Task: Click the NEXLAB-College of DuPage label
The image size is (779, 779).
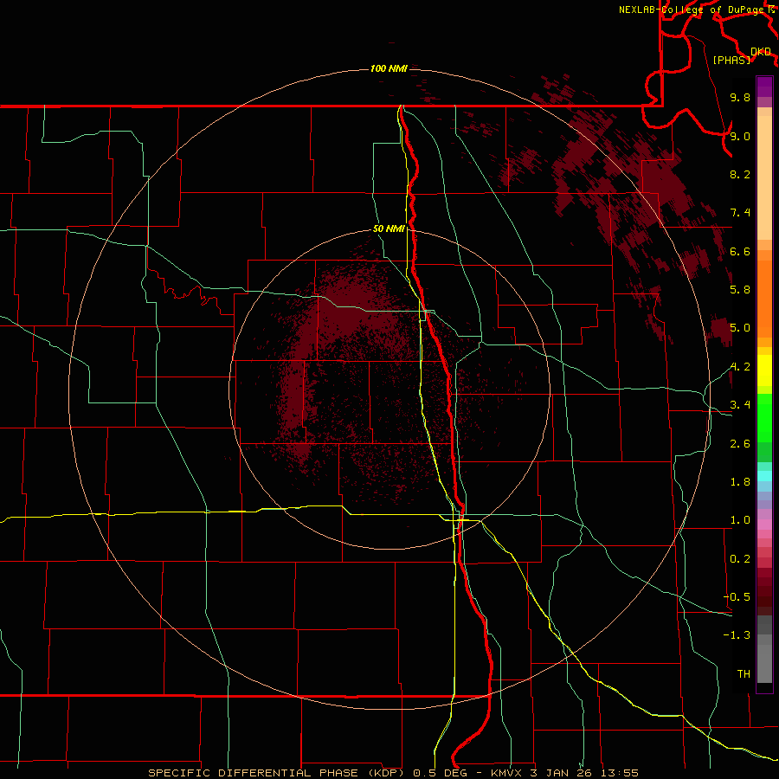Action: pyautogui.click(x=692, y=10)
